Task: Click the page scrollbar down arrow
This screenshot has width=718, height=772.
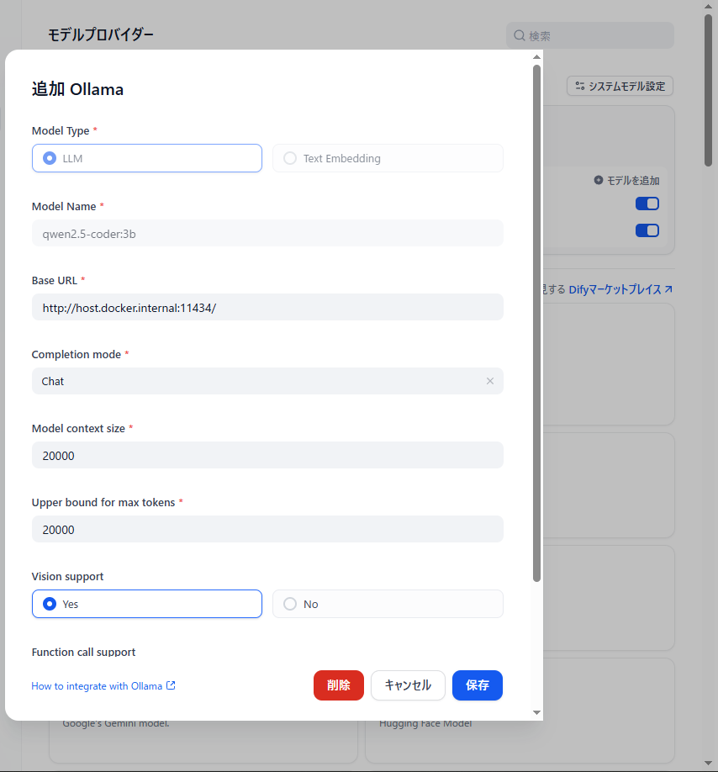Action: point(708,763)
